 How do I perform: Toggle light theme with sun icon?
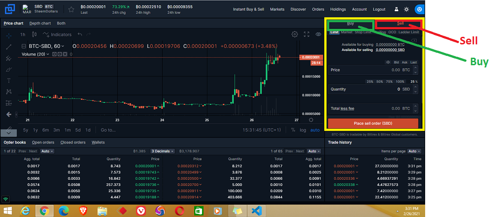pyautogui.click(x=406, y=9)
